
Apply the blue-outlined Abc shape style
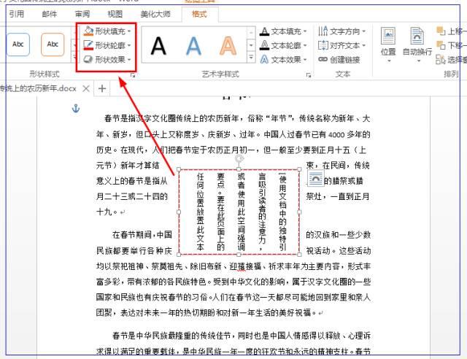(x=18, y=45)
